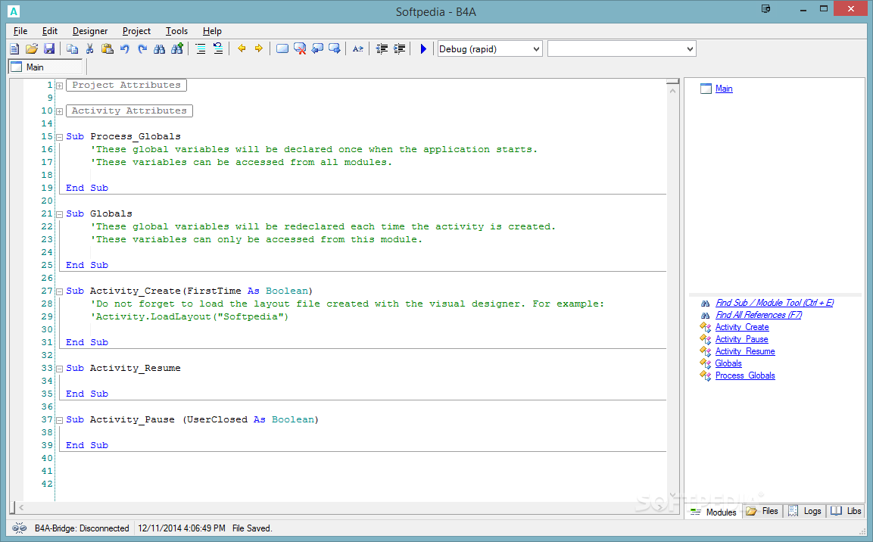Image resolution: width=873 pixels, height=542 pixels.
Task: Open Find with the binoculars icon
Action: click(x=159, y=49)
